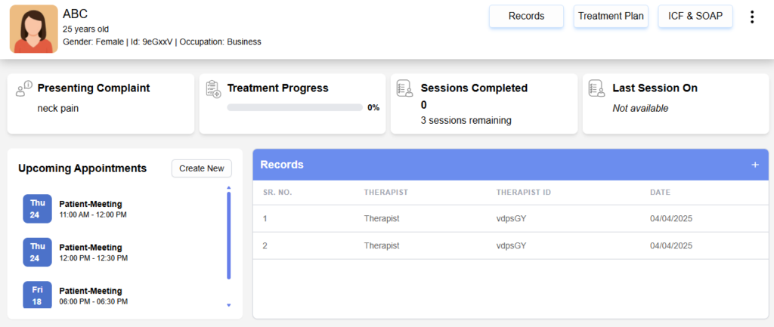The image size is (774, 327).
Task: Open the Records tab button
Action: tap(526, 17)
